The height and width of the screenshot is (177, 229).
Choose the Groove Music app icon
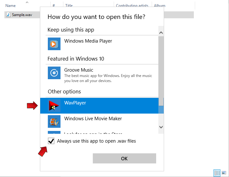54,73
